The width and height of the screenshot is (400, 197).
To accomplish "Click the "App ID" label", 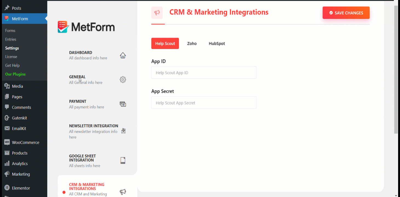I will tap(159, 61).
